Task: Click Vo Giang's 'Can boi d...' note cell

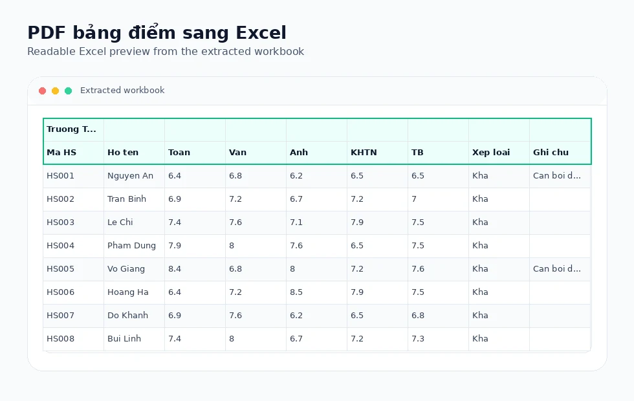Action: click(560, 269)
